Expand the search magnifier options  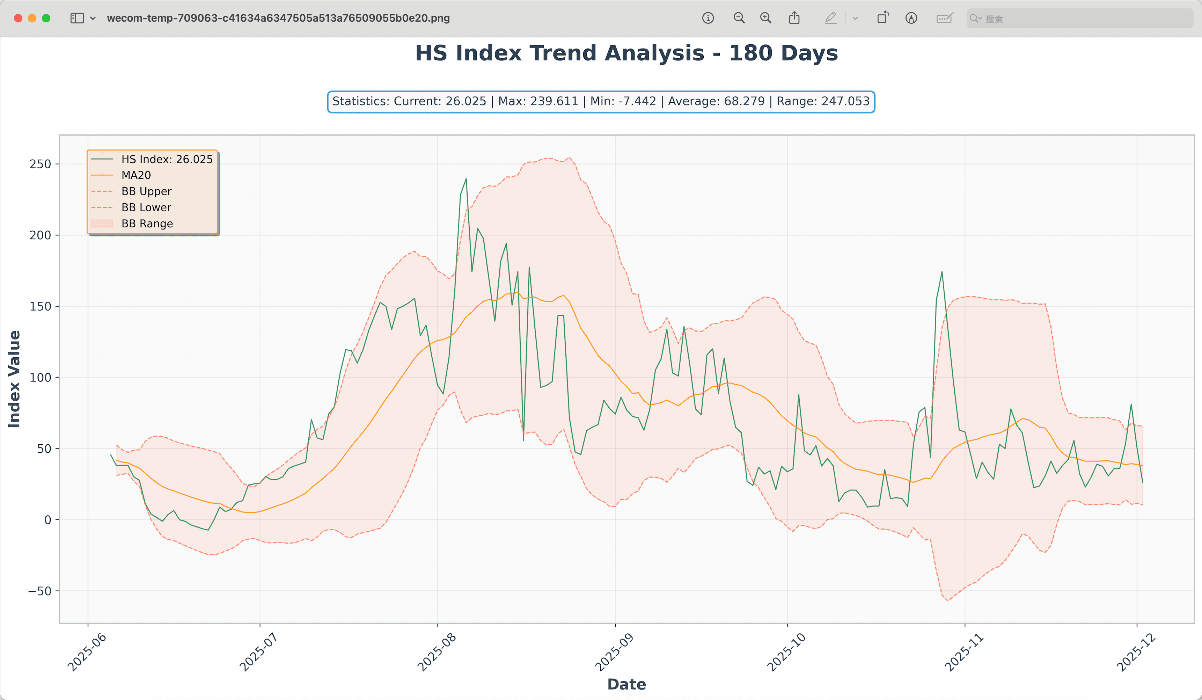point(975,18)
